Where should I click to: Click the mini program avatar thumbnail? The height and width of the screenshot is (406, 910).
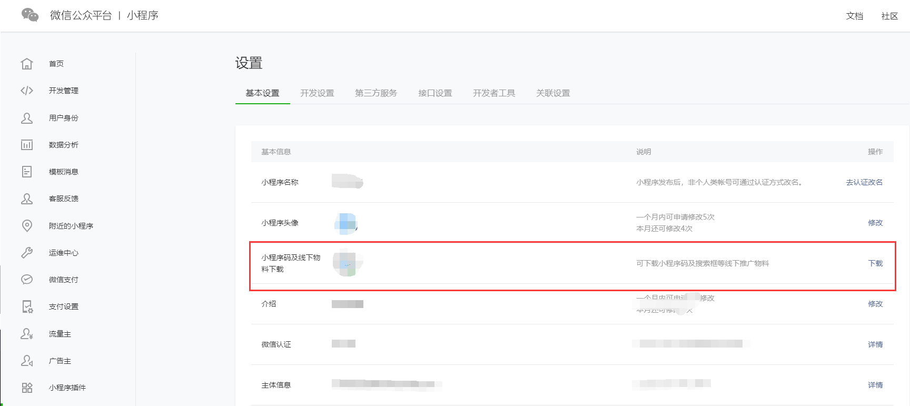tap(347, 223)
